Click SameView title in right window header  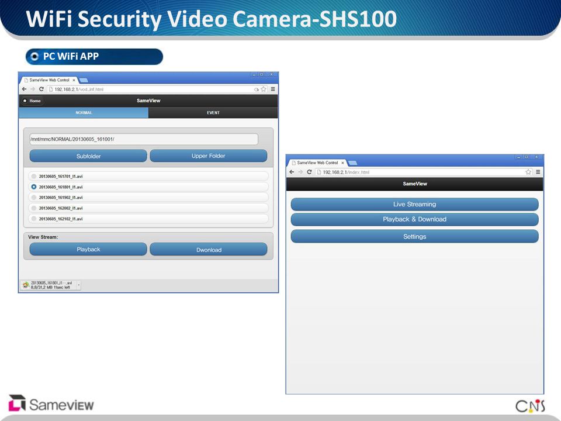click(x=415, y=184)
